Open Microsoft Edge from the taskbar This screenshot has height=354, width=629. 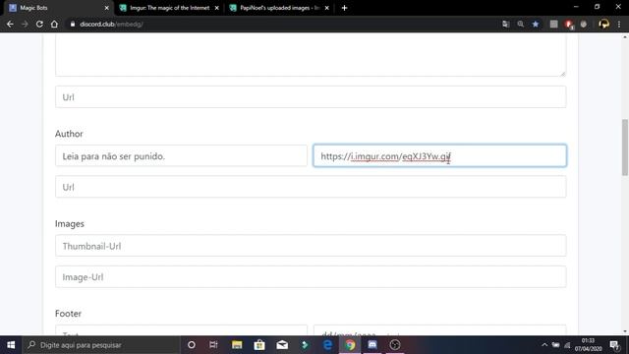click(x=327, y=345)
